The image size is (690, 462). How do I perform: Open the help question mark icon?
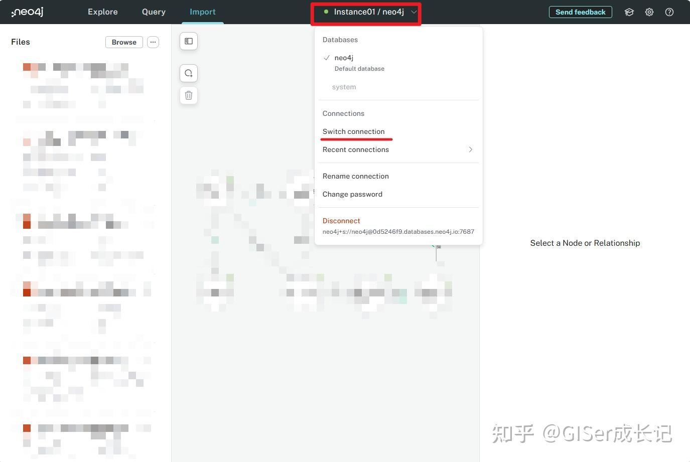669,12
